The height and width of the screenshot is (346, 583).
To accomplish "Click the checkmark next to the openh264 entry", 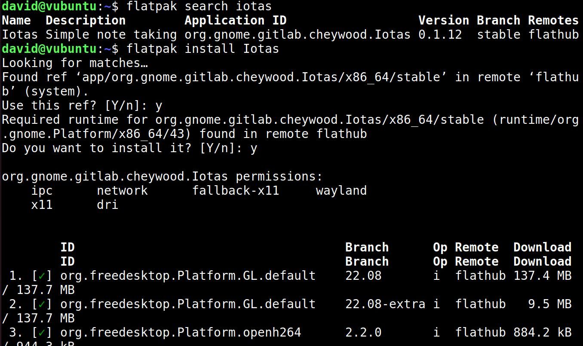I will (42, 332).
